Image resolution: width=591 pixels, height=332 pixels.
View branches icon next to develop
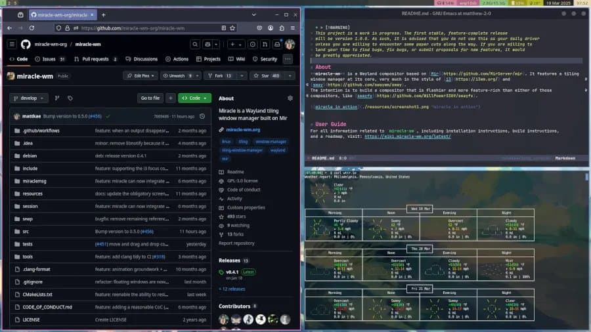coord(57,98)
